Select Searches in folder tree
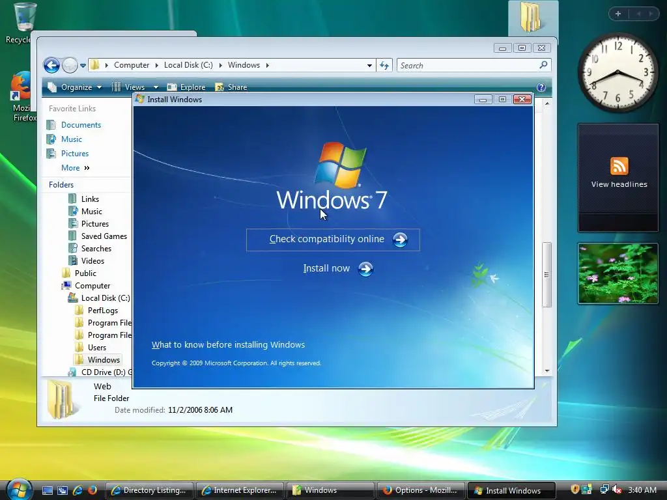The width and height of the screenshot is (667, 500). [96, 248]
